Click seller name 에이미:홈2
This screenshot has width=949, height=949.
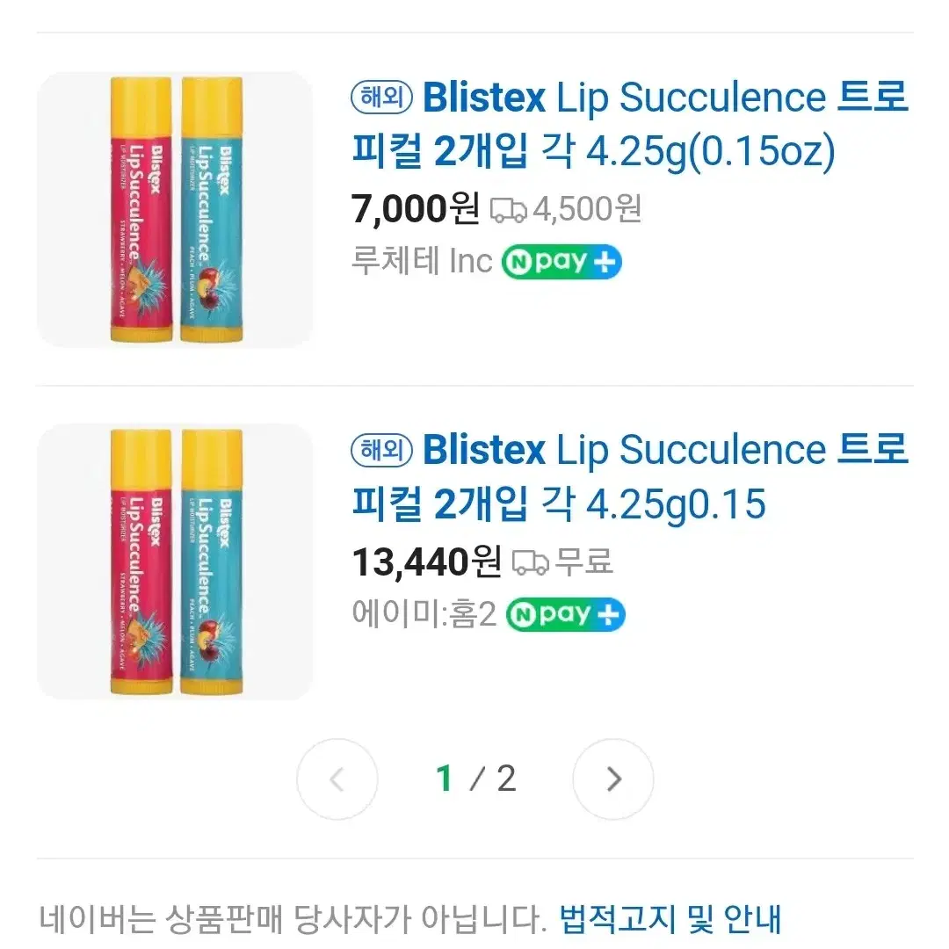pos(424,613)
